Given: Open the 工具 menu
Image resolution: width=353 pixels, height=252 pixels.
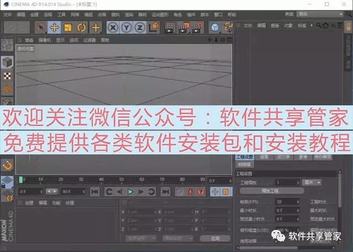Looking at the screenshot, I should point(61,15).
